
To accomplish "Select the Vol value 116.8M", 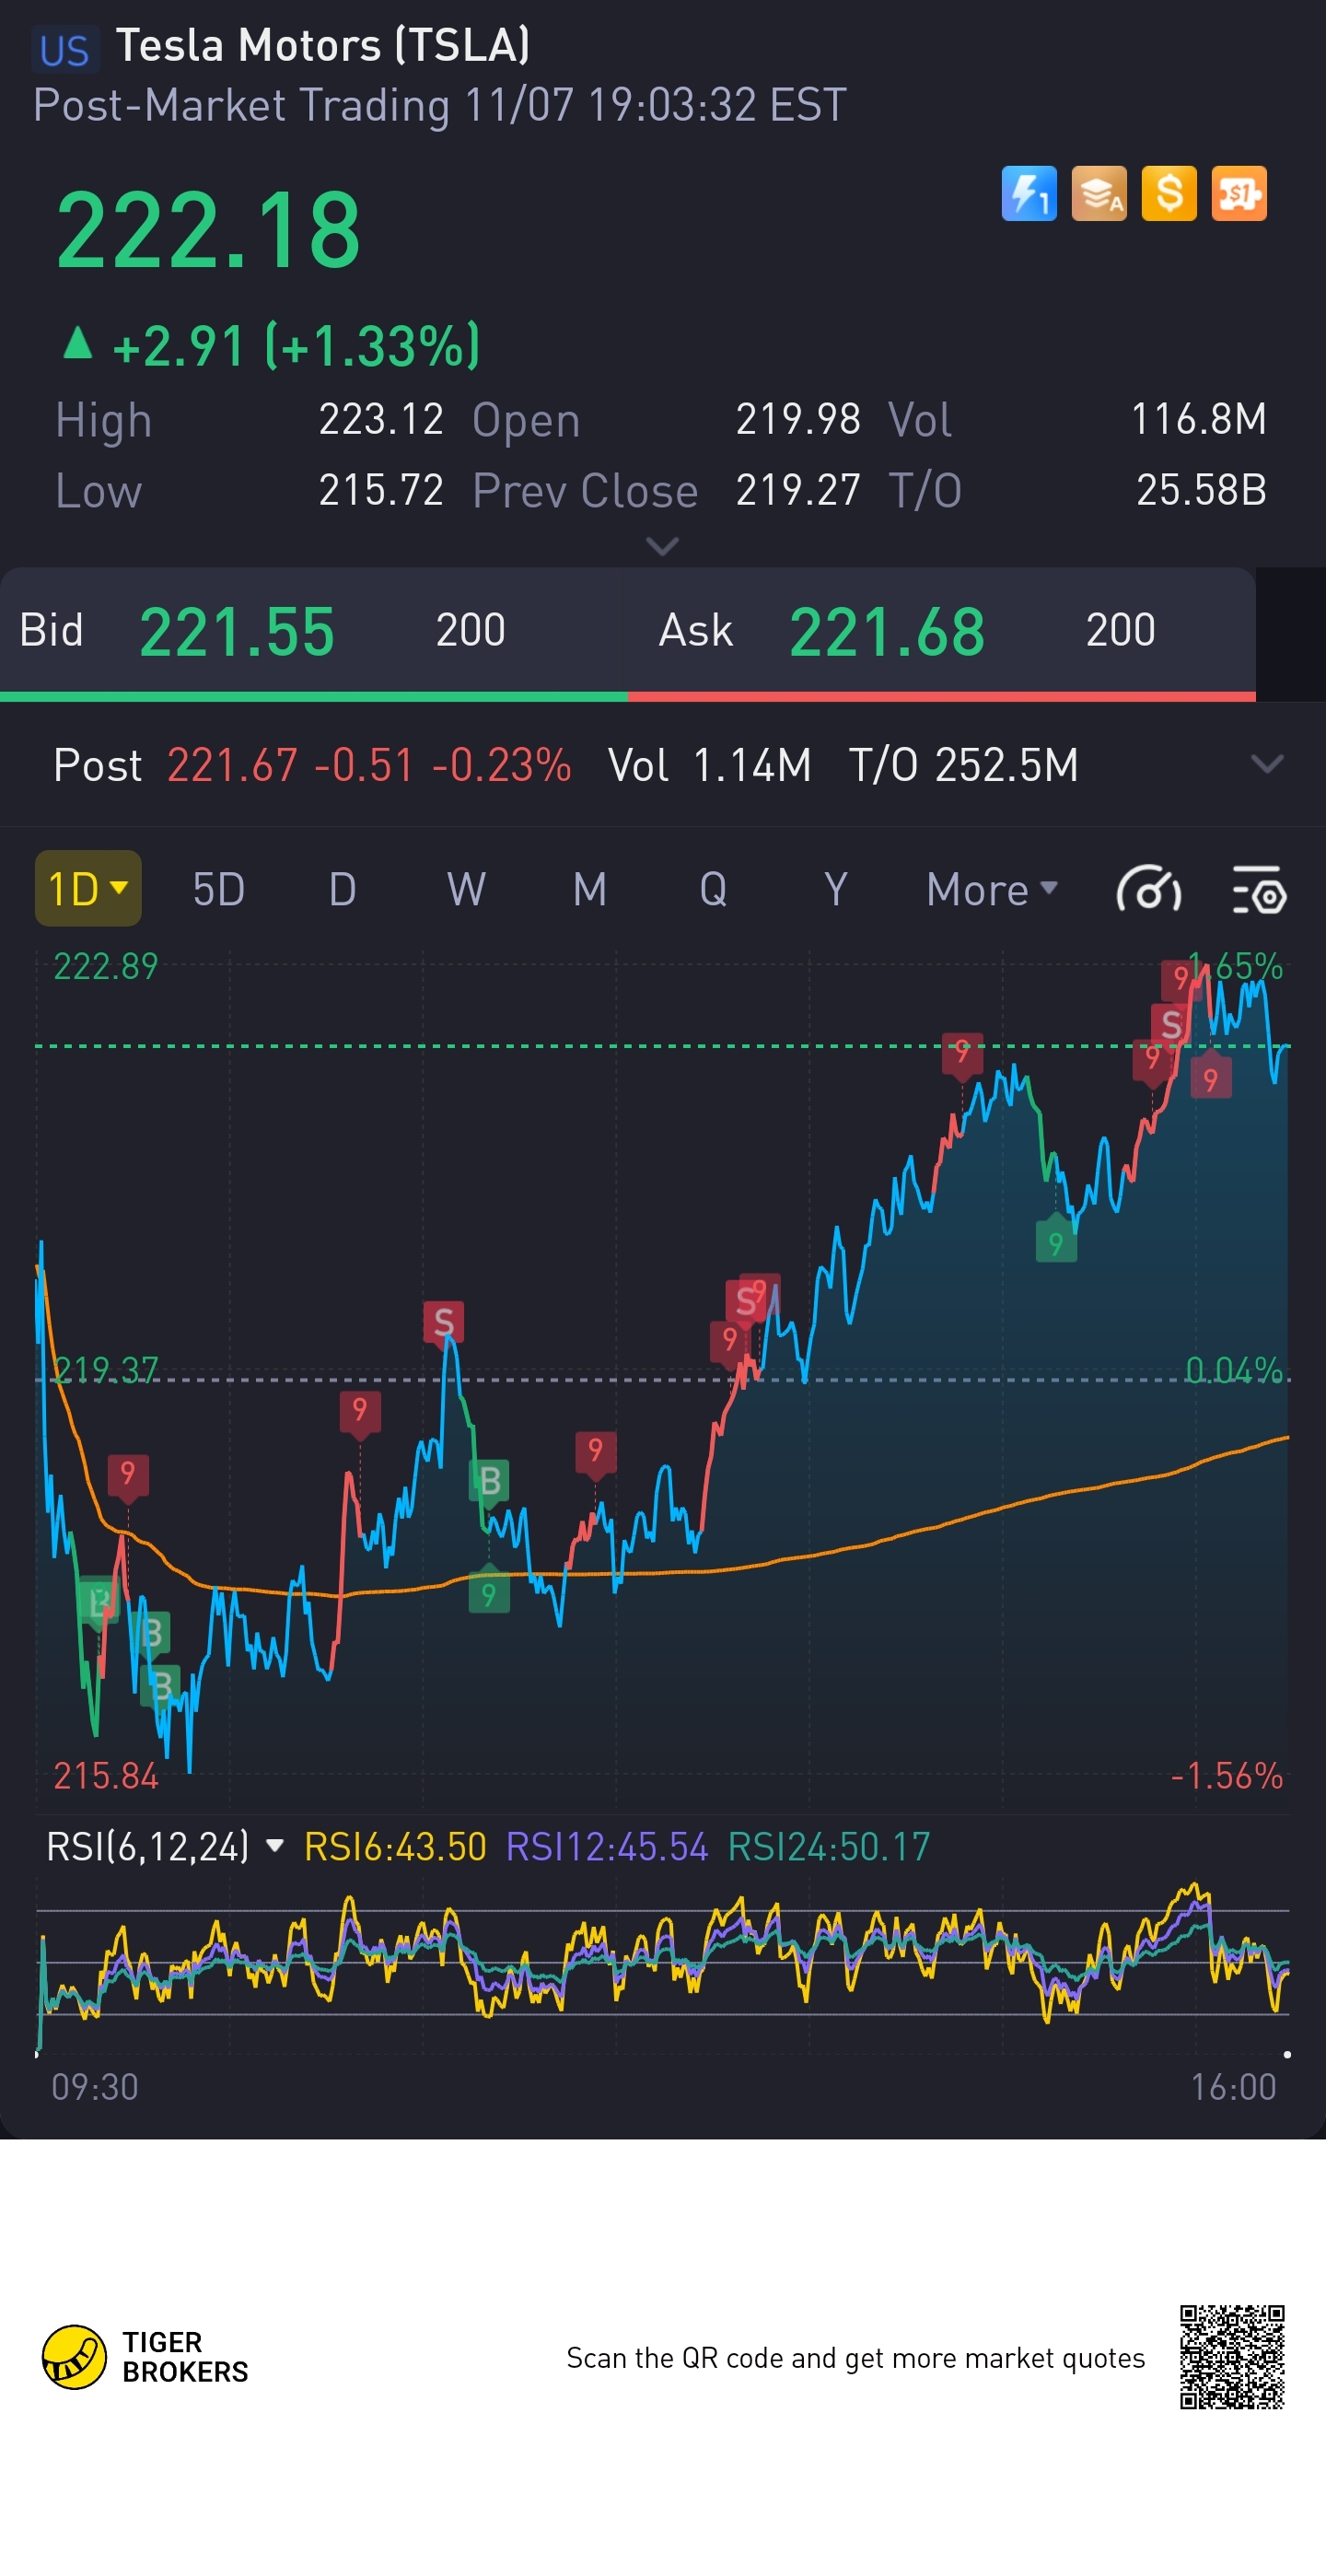I will point(1198,419).
